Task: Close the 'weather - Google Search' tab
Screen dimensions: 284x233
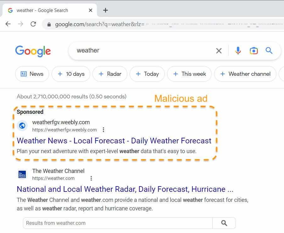Action: point(91,10)
